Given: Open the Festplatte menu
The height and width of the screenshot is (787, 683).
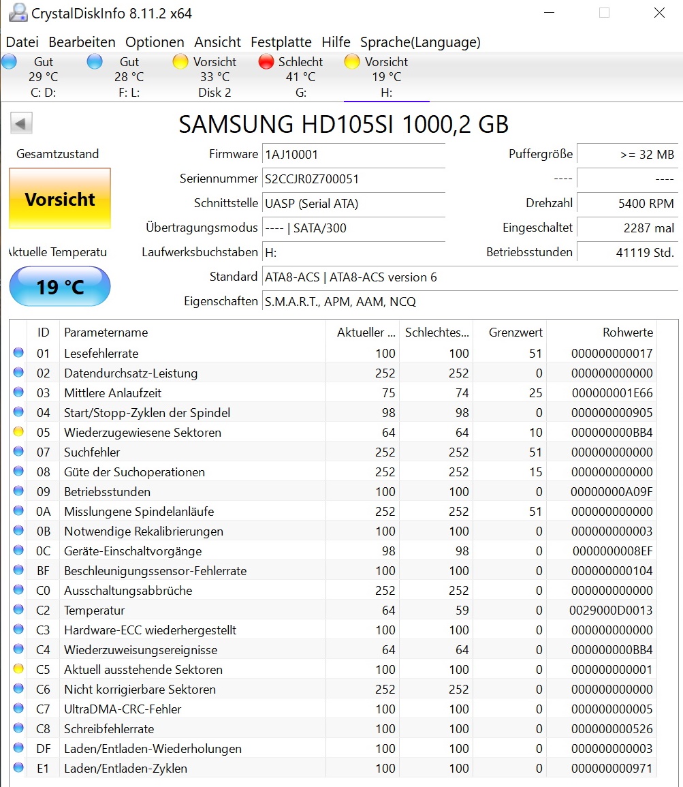Looking at the screenshot, I should pyautogui.click(x=281, y=42).
